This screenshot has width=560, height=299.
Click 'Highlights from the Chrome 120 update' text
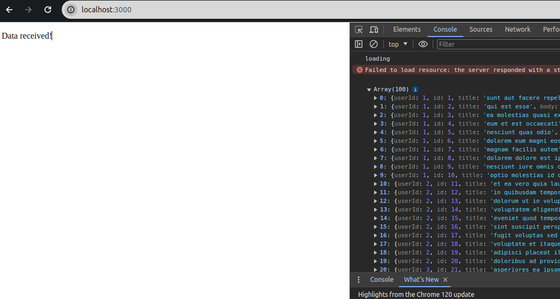tap(416, 295)
